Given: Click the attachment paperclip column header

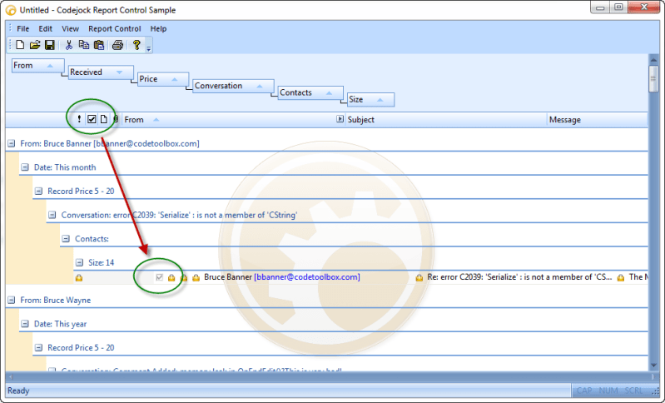Looking at the screenshot, I should point(116,119).
